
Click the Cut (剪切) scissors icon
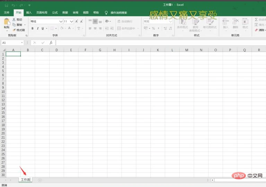point(14,20)
